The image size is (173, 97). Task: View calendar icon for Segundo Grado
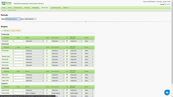click(x=67, y=56)
